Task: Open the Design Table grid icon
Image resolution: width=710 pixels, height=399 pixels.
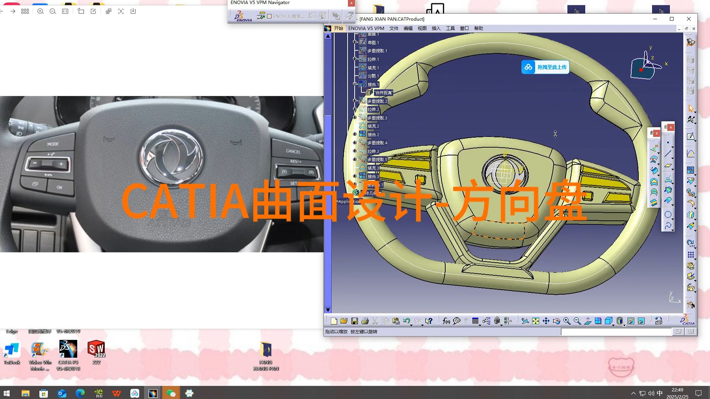Action: 475,321
